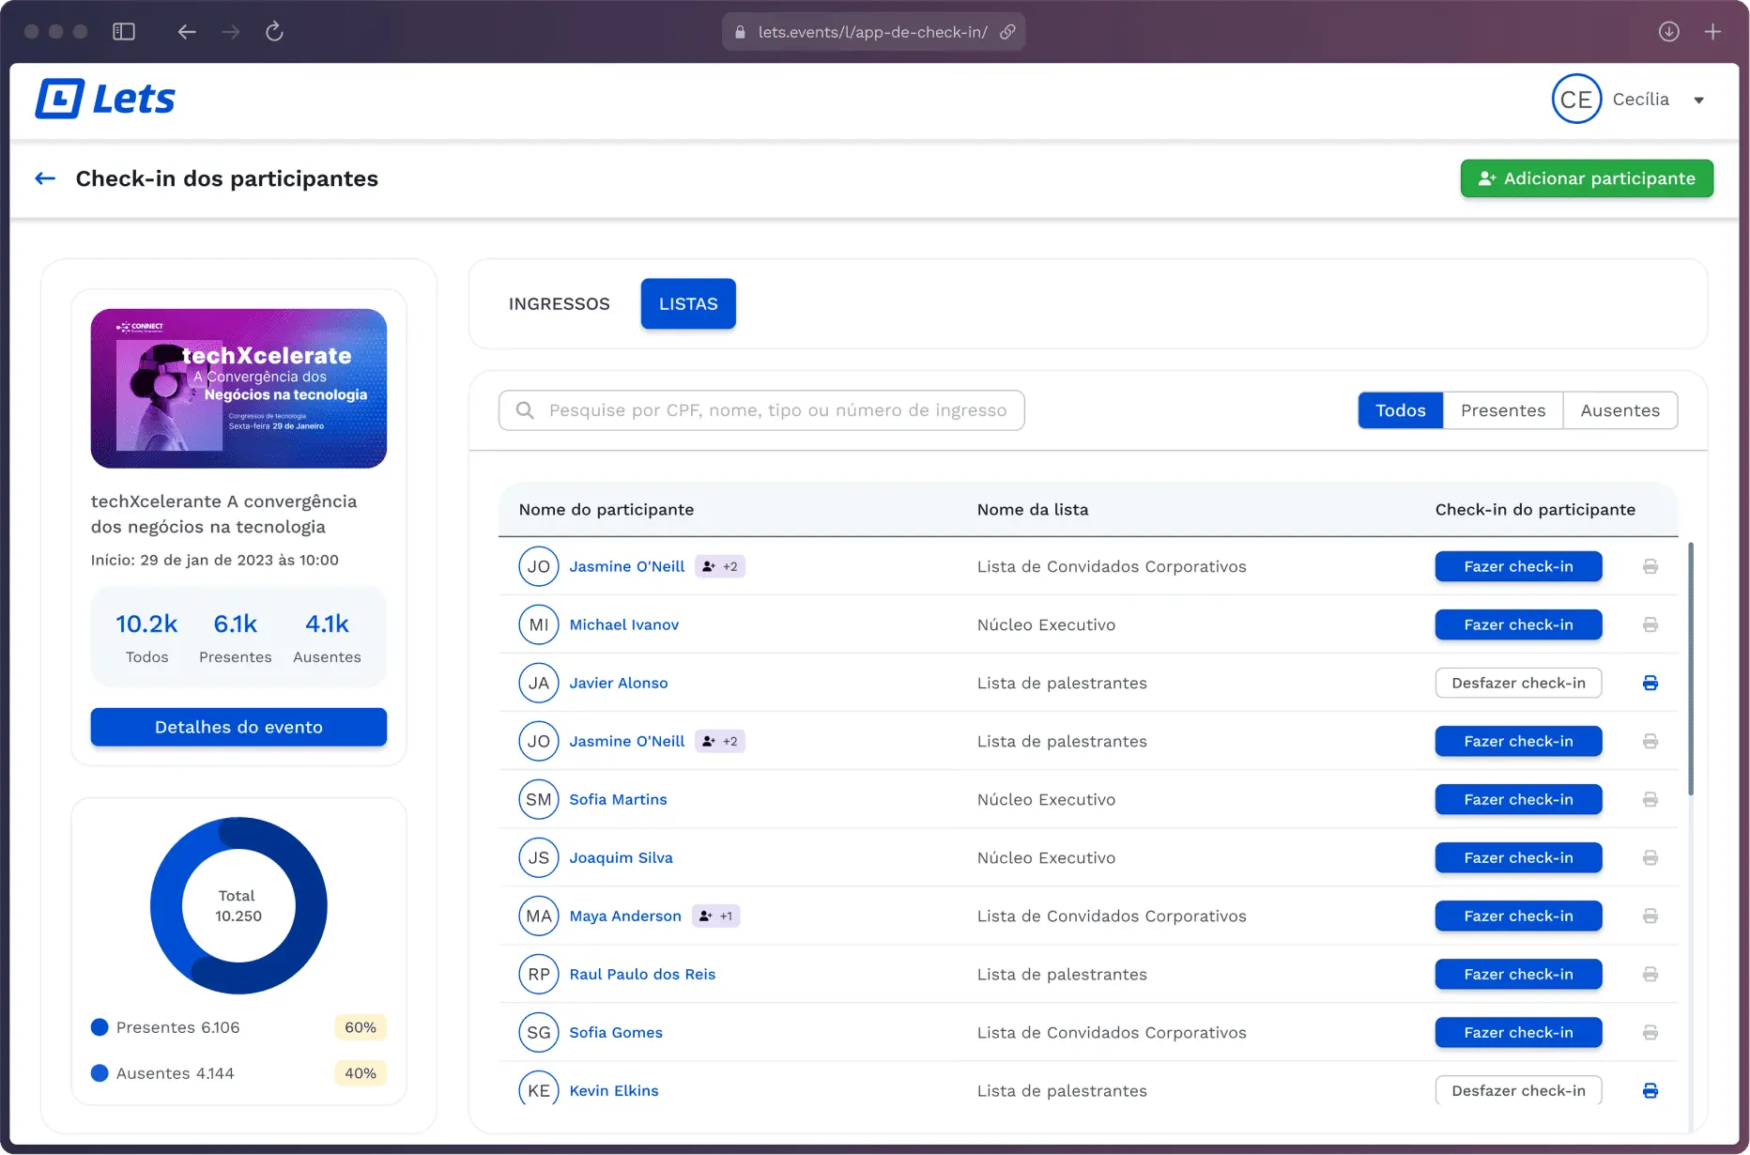Click the attendance donut chart
This screenshot has width=1750, height=1155.
pyautogui.click(x=238, y=905)
